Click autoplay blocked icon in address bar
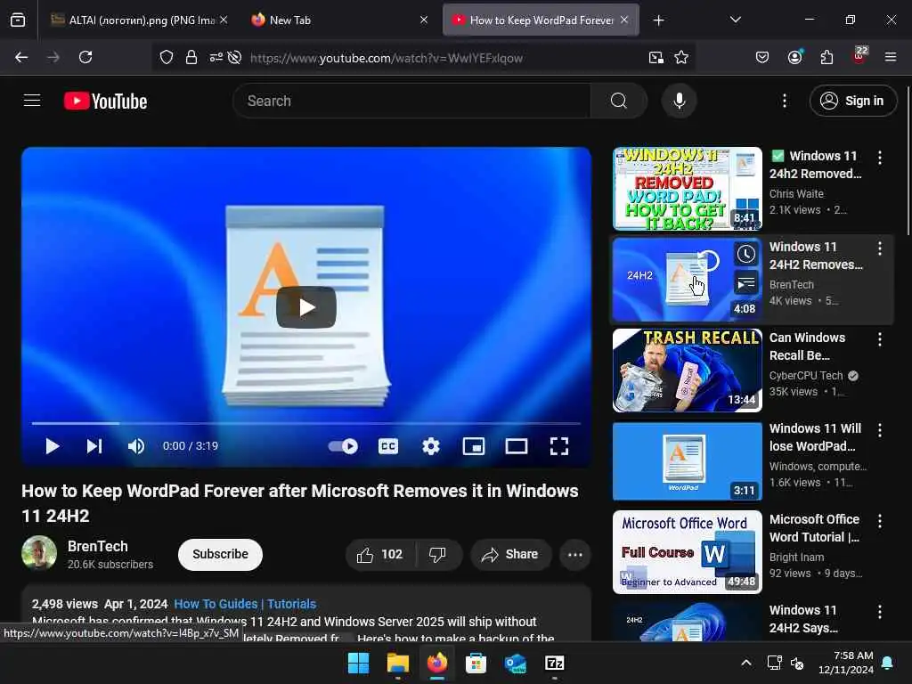Screen dimensions: 912x684 [x=234, y=57]
